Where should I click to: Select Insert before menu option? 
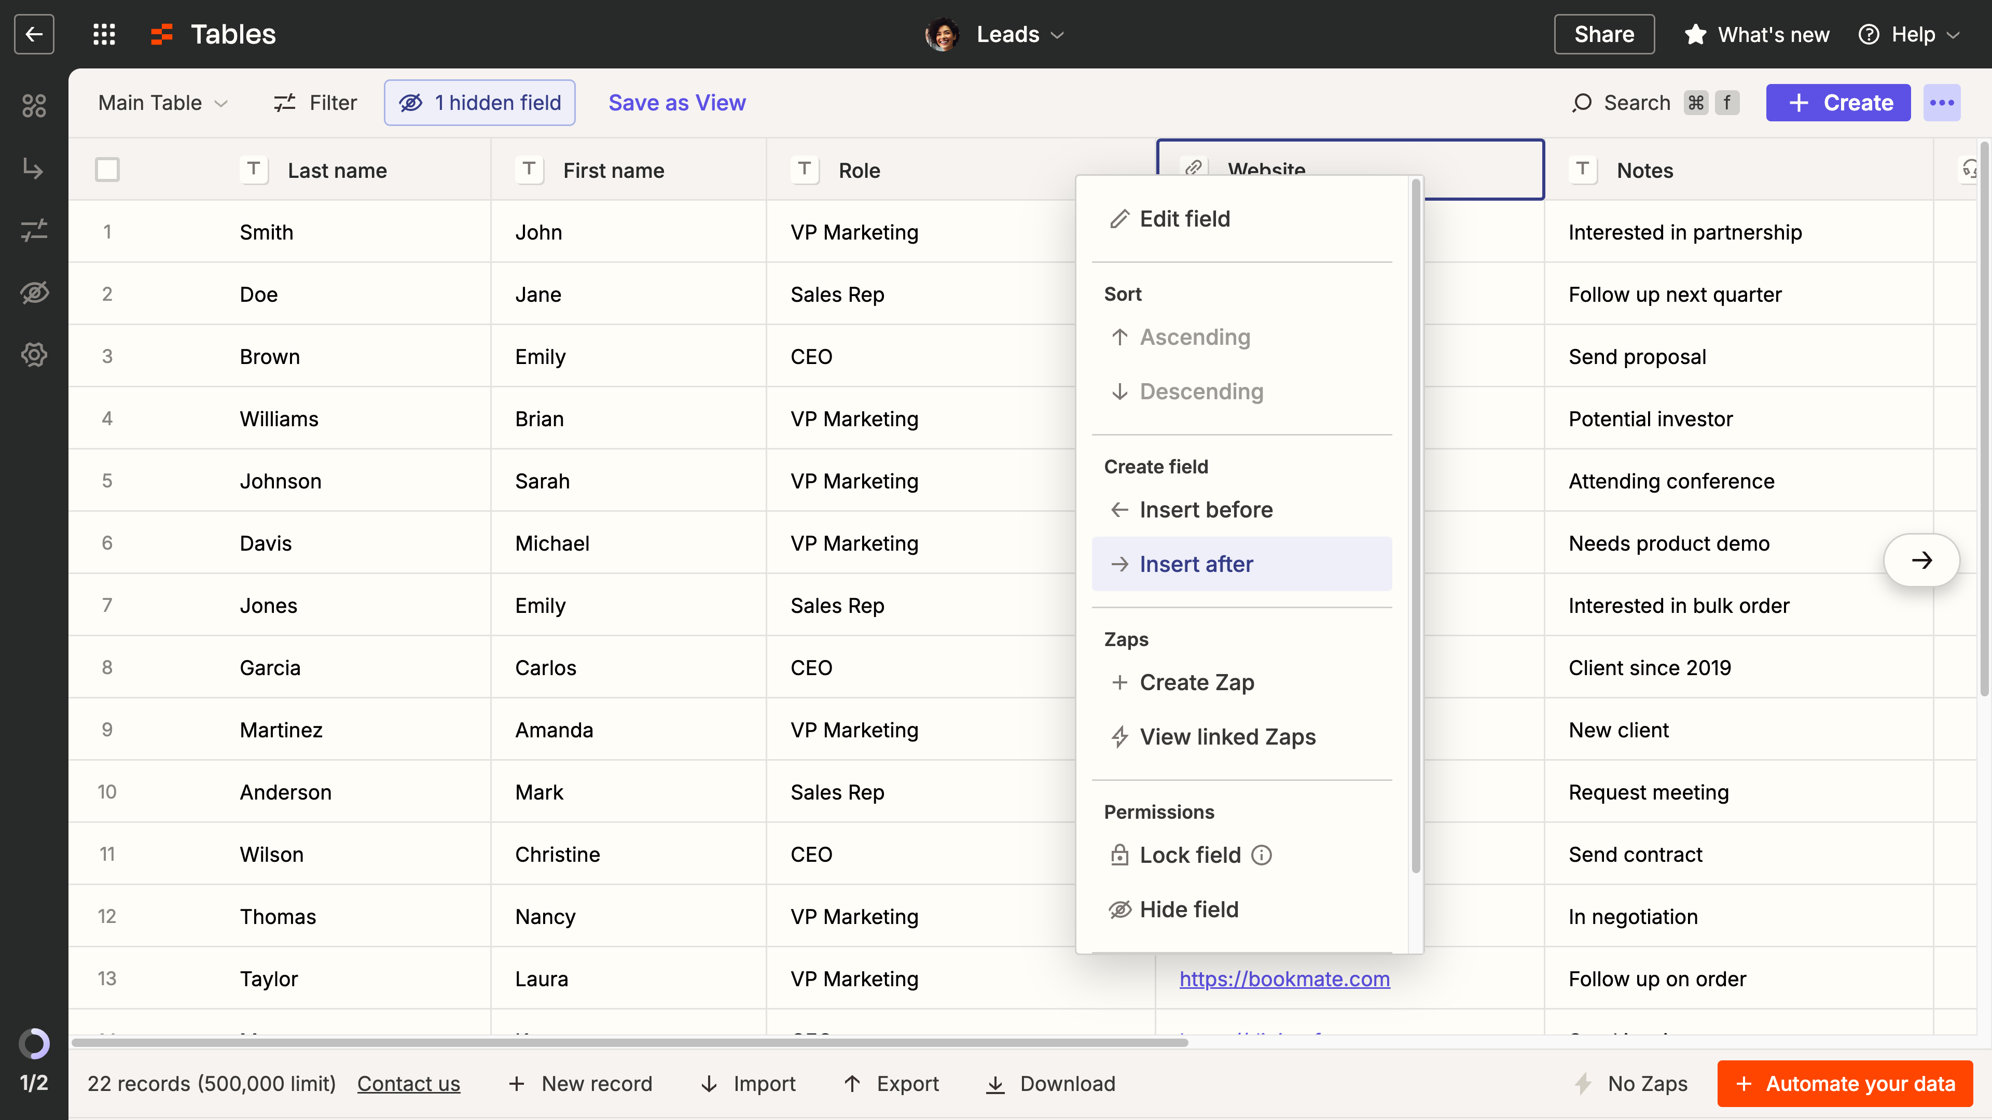click(x=1241, y=509)
